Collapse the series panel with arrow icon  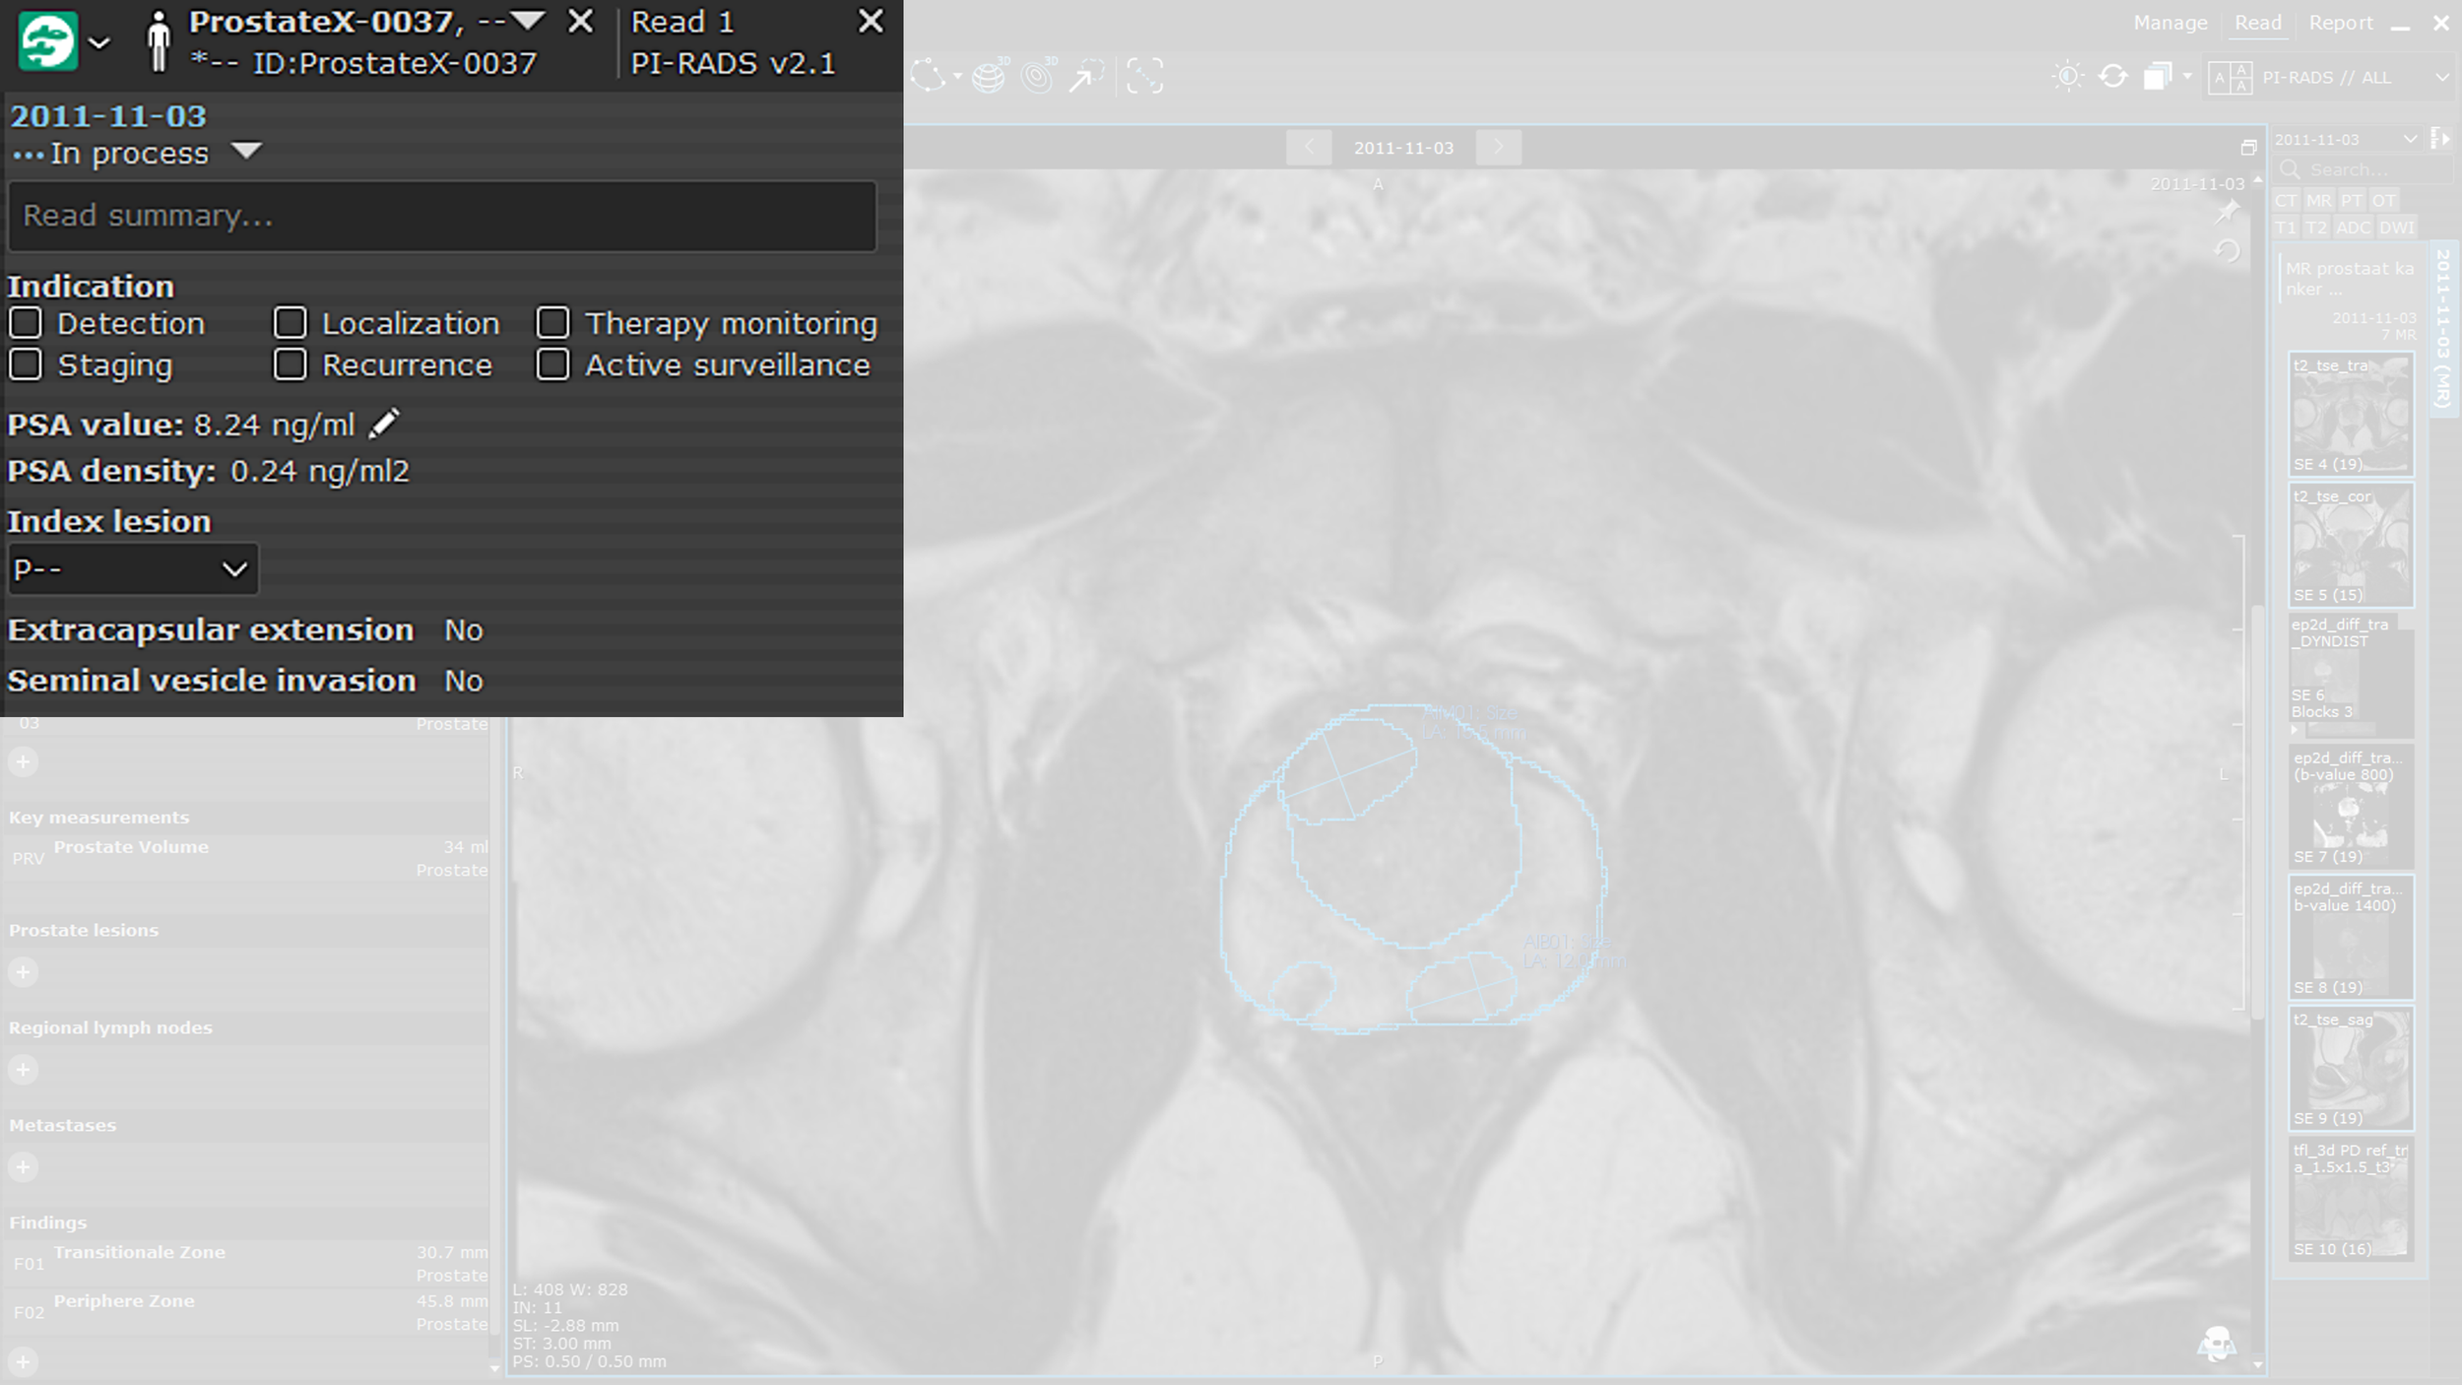pyautogui.click(x=2440, y=139)
